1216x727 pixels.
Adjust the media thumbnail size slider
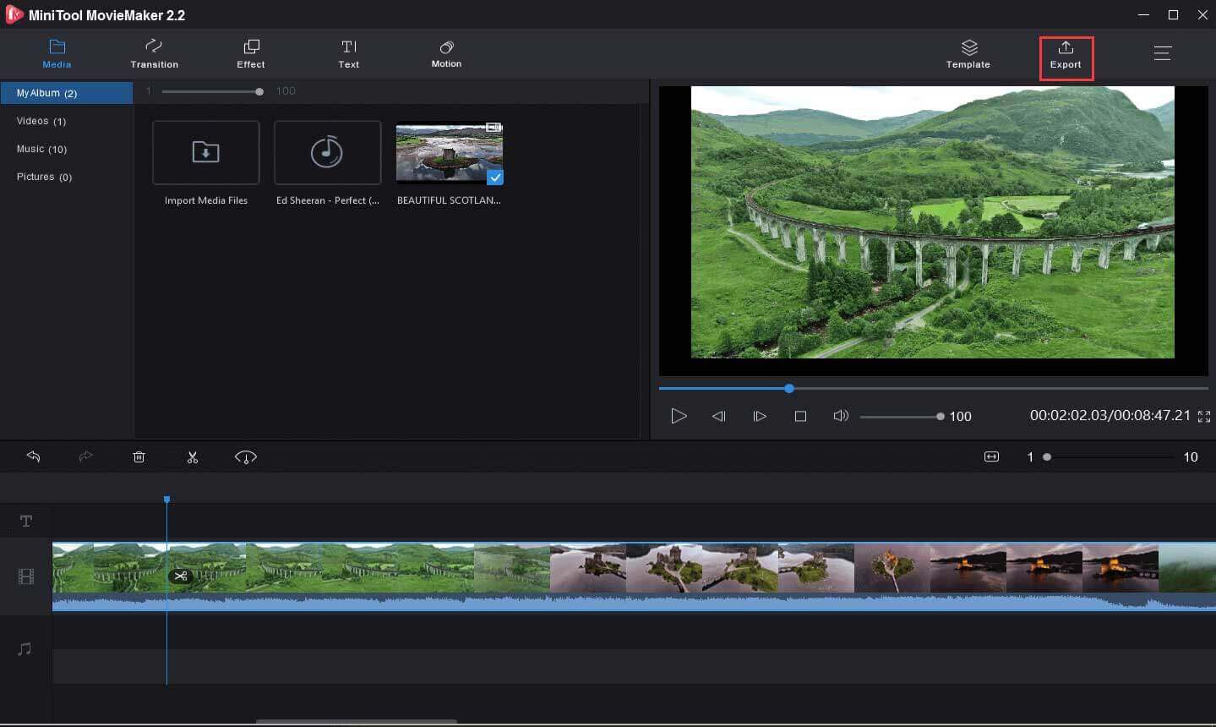[x=213, y=91]
